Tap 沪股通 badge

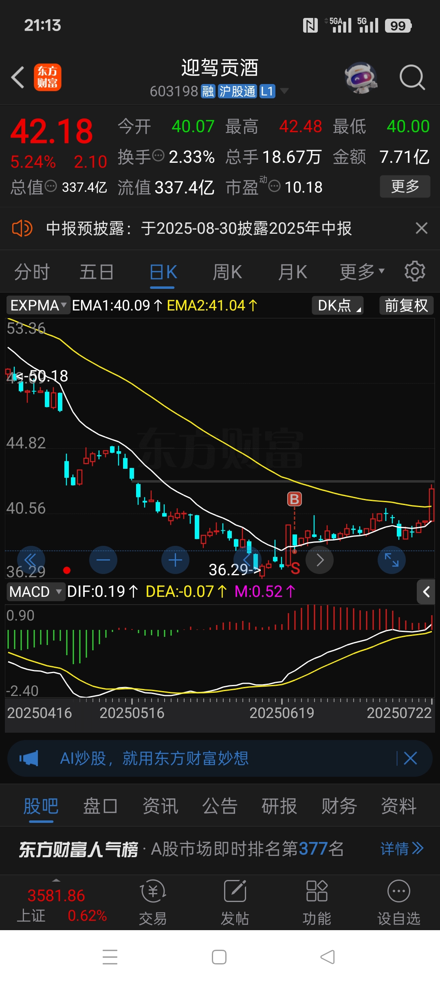237,91
